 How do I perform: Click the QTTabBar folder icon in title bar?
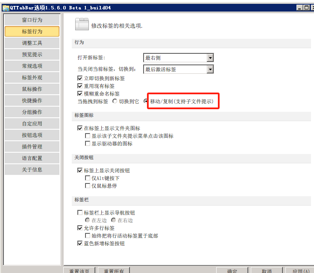click(x=6, y=8)
